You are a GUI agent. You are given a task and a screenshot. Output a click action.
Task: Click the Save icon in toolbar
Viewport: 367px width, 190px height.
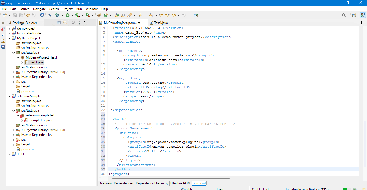[15, 16]
